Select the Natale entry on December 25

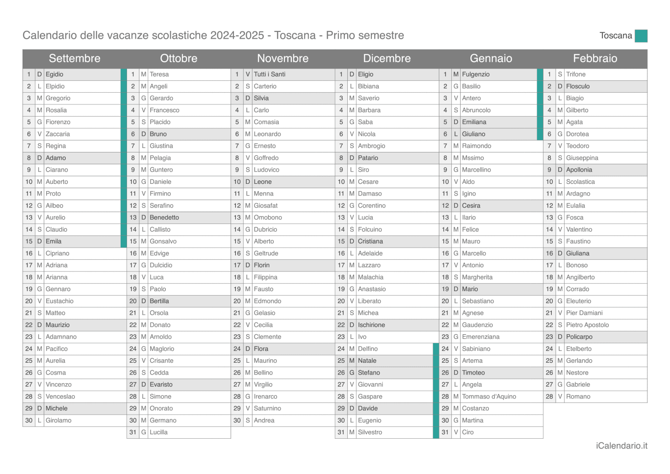[367, 361]
